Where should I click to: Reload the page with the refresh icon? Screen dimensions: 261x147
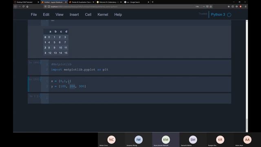coord(24,7)
